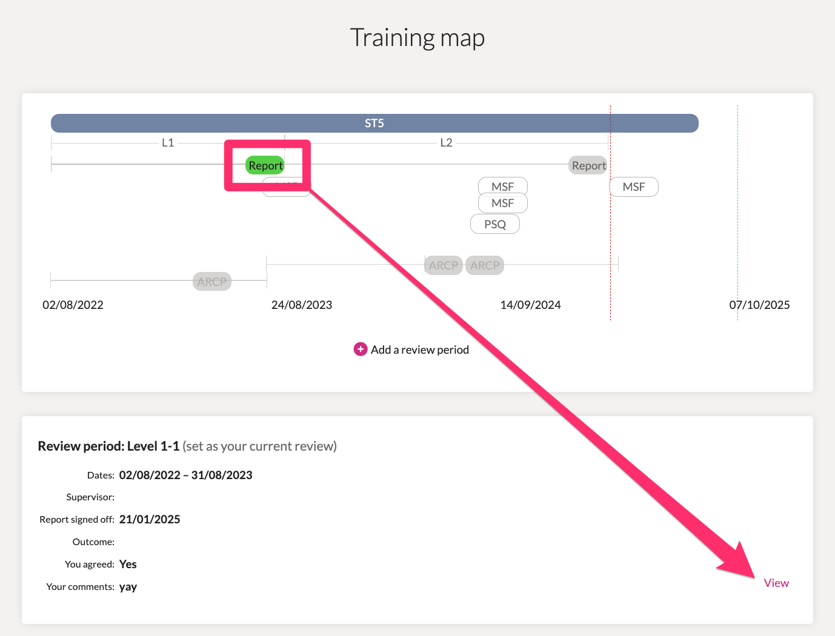Click the plus icon beside Add a review period
Screen dimensions: 835x636
tap(361, 349)
